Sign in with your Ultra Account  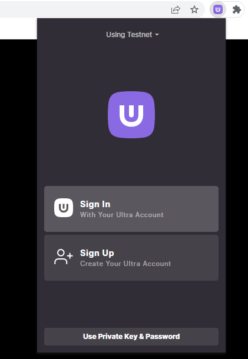(x=131, y=209)
